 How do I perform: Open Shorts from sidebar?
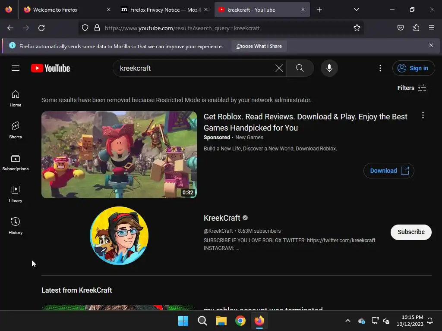pyautogui.click(x=16, y=130)
